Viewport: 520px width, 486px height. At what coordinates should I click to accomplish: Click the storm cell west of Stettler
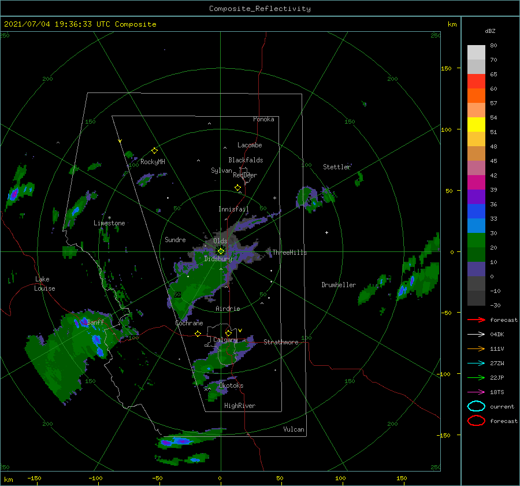(x=310, y=199)
